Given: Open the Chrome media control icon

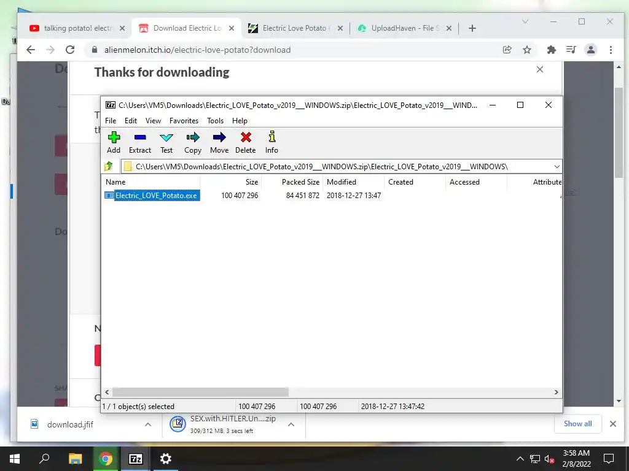Looking at the screenshot, I should [x=571, y=50].
